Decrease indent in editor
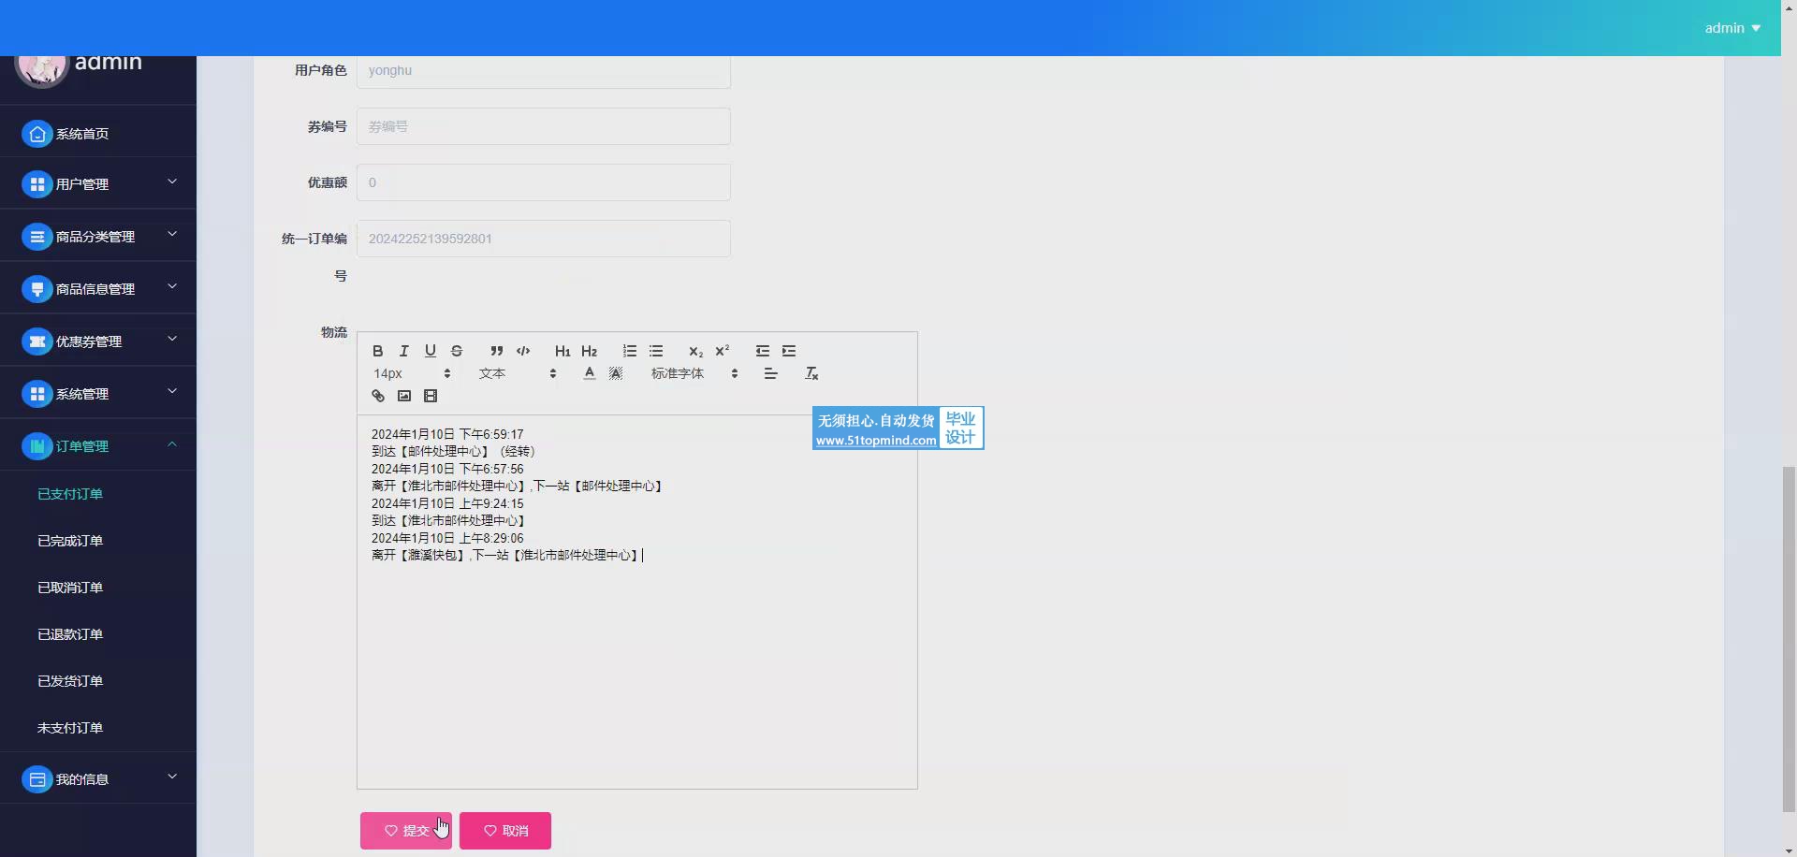The width and height of the screenshot is (1797, 857). [x=763, y=351]
